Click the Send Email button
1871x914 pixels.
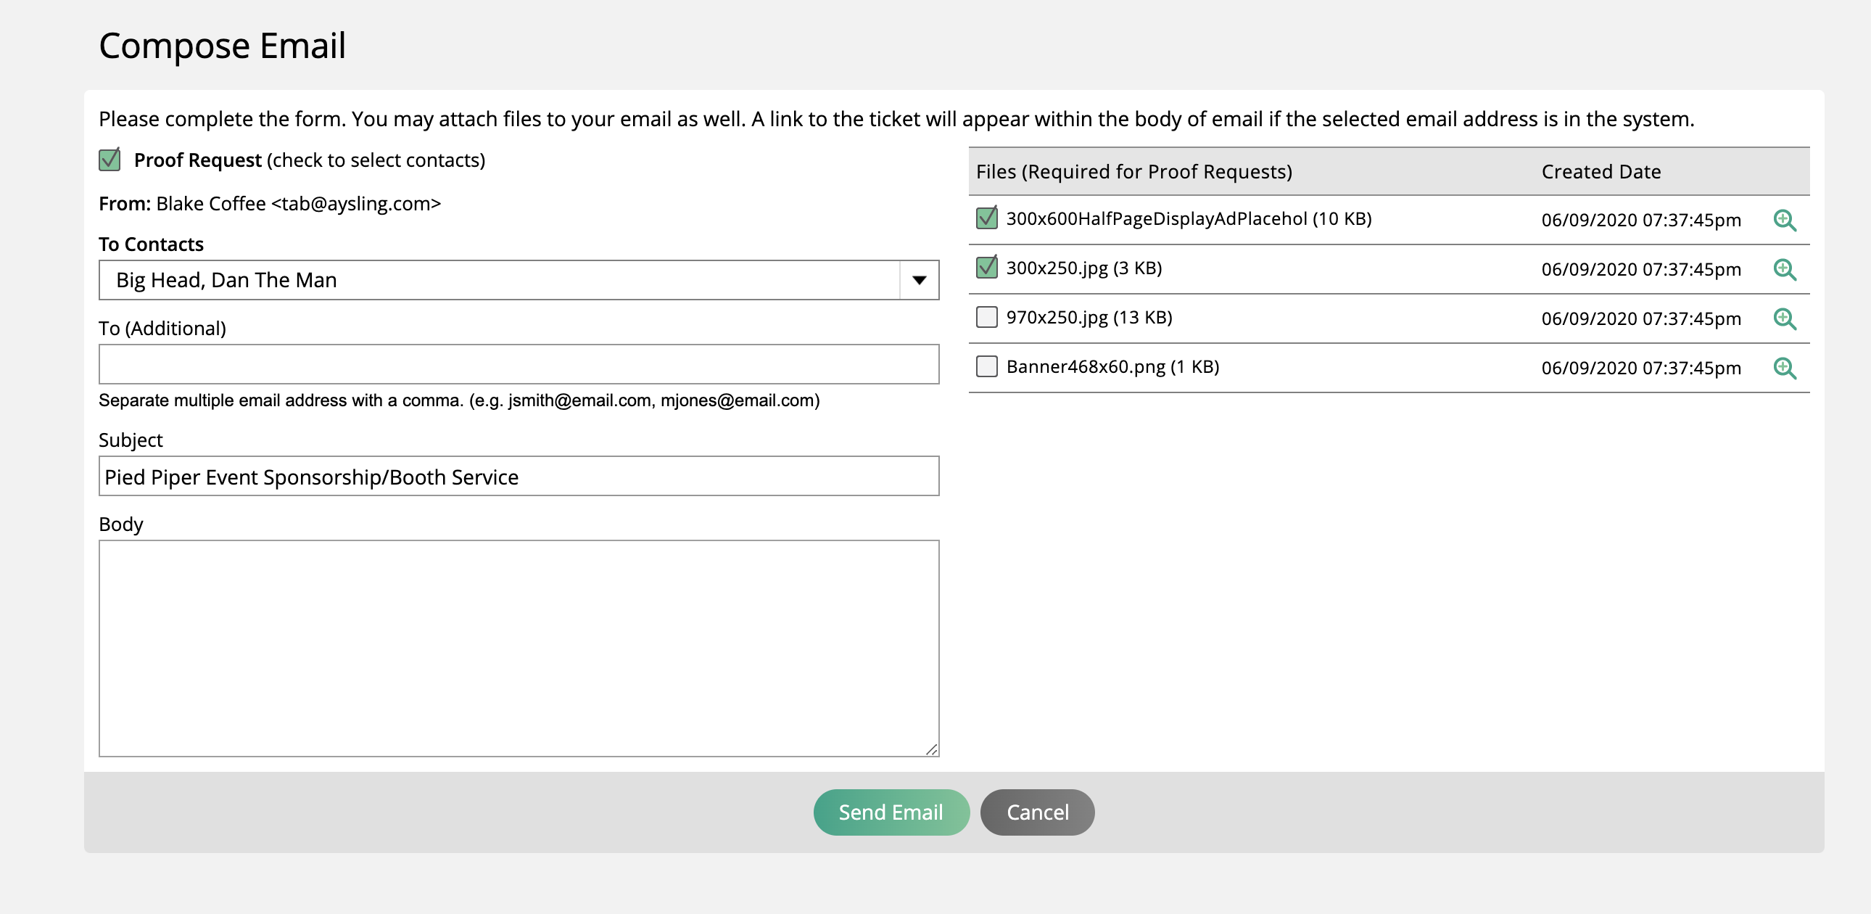[891, 812]
